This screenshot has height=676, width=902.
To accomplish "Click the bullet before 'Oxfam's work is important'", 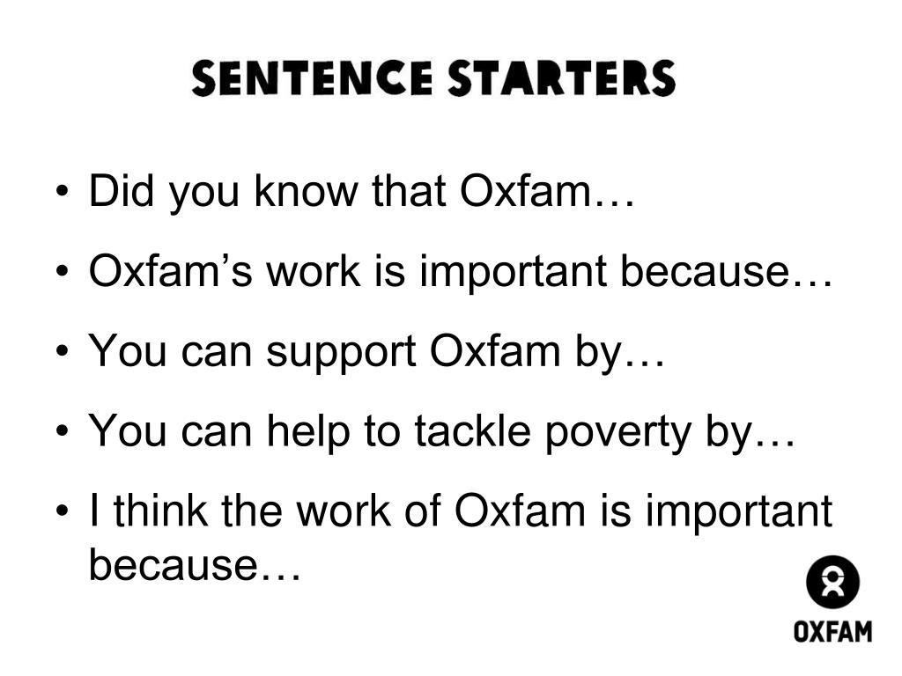I will pos(63,271).
